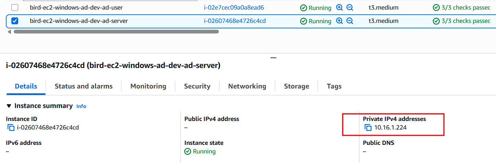Click t3.medium in the ad-user row
Screen dimensions: 496x163
(383, 8)
